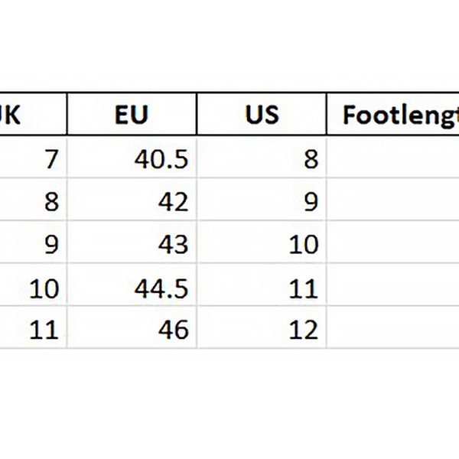Click the US cell in the EU 42 row
The height and width of the screenshot is (459, 459).
[x=262, y=202]
